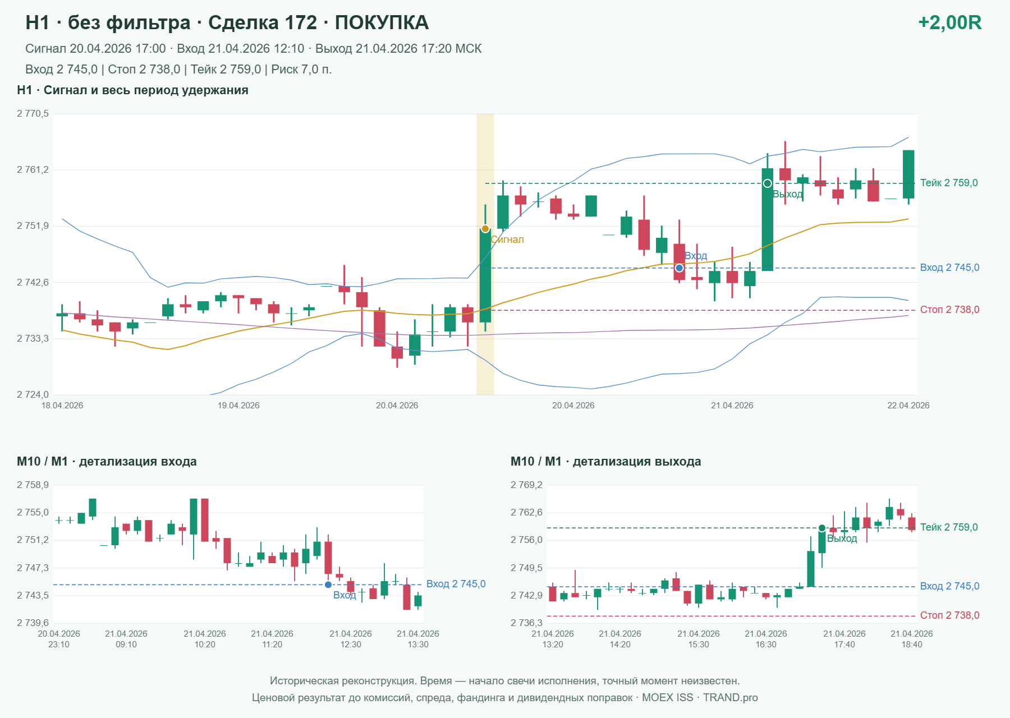
Task: Click the 'Сигнал' annotation label on the H1 chart
Action: pyautogui.click(x=507, y=240)
